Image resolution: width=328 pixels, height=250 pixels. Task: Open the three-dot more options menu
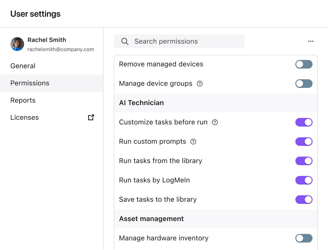pyautogui.click(x=311, y=41)
